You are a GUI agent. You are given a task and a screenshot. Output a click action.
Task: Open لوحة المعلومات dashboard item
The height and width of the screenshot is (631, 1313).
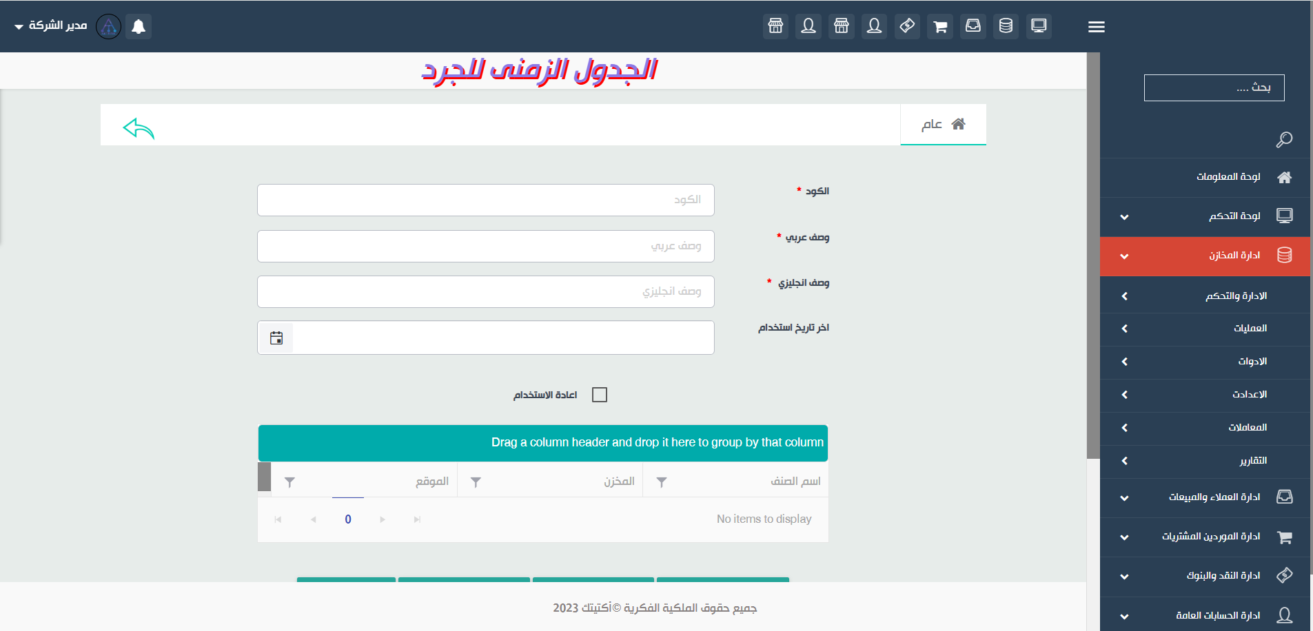click(x=1205, y=178)
